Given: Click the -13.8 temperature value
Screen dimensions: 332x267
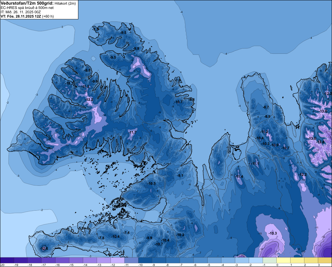Looking at the screenshot, I should click(320, 142).
